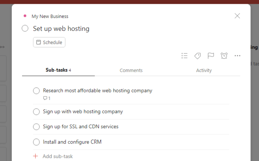Close the task detail dialog

tap(237, 16)
